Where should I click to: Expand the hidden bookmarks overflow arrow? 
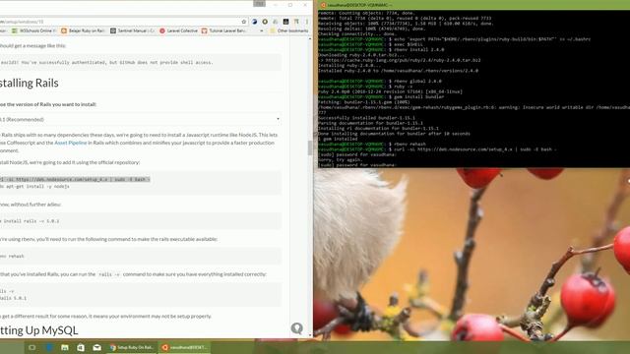click(x=262, y=30)
